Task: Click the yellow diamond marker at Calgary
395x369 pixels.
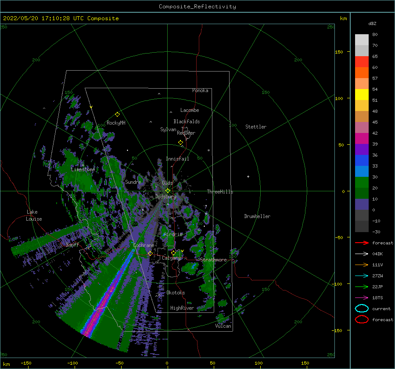Action: click(x=173, y=253)
